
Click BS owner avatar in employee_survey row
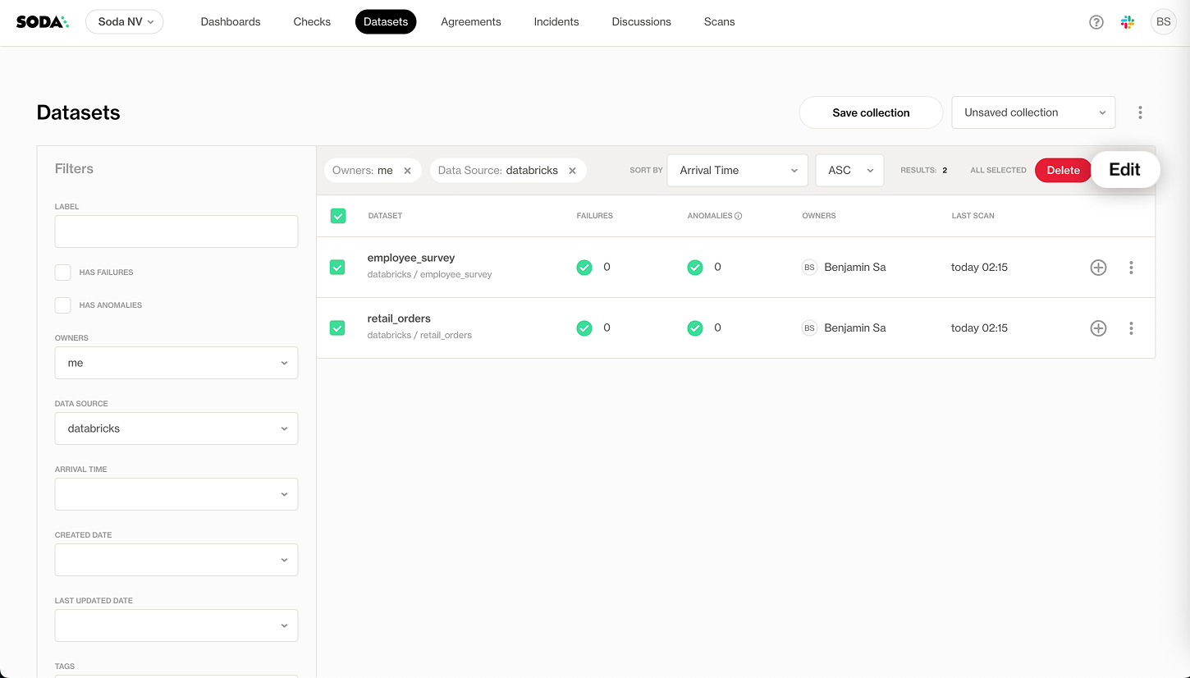point(809,268)
